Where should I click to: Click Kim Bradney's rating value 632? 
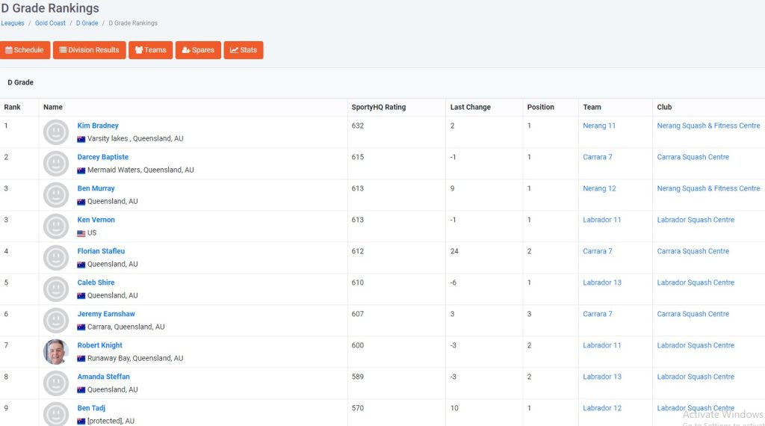(x=358, y=126)
